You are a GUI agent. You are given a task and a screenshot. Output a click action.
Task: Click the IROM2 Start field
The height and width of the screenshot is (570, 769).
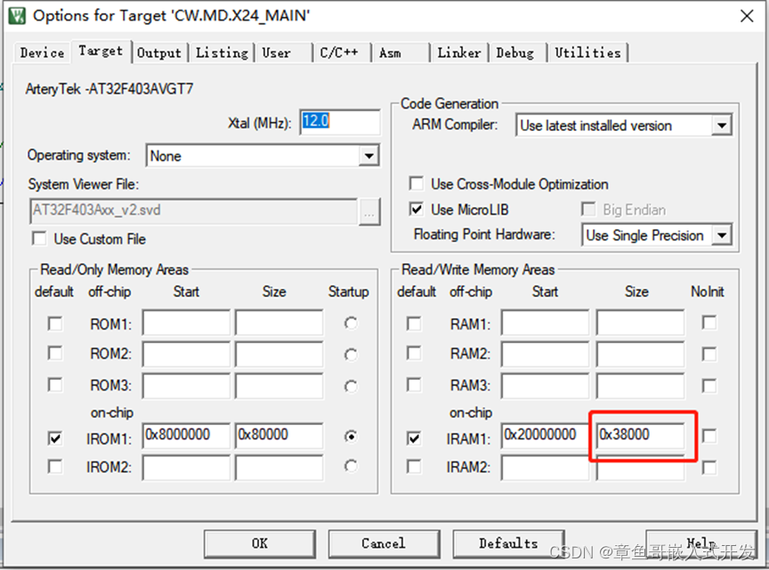[x=186, y=468]
